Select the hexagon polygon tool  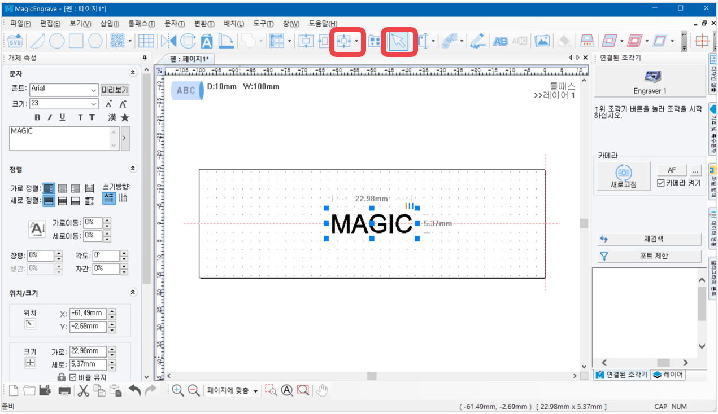point(95,41)
